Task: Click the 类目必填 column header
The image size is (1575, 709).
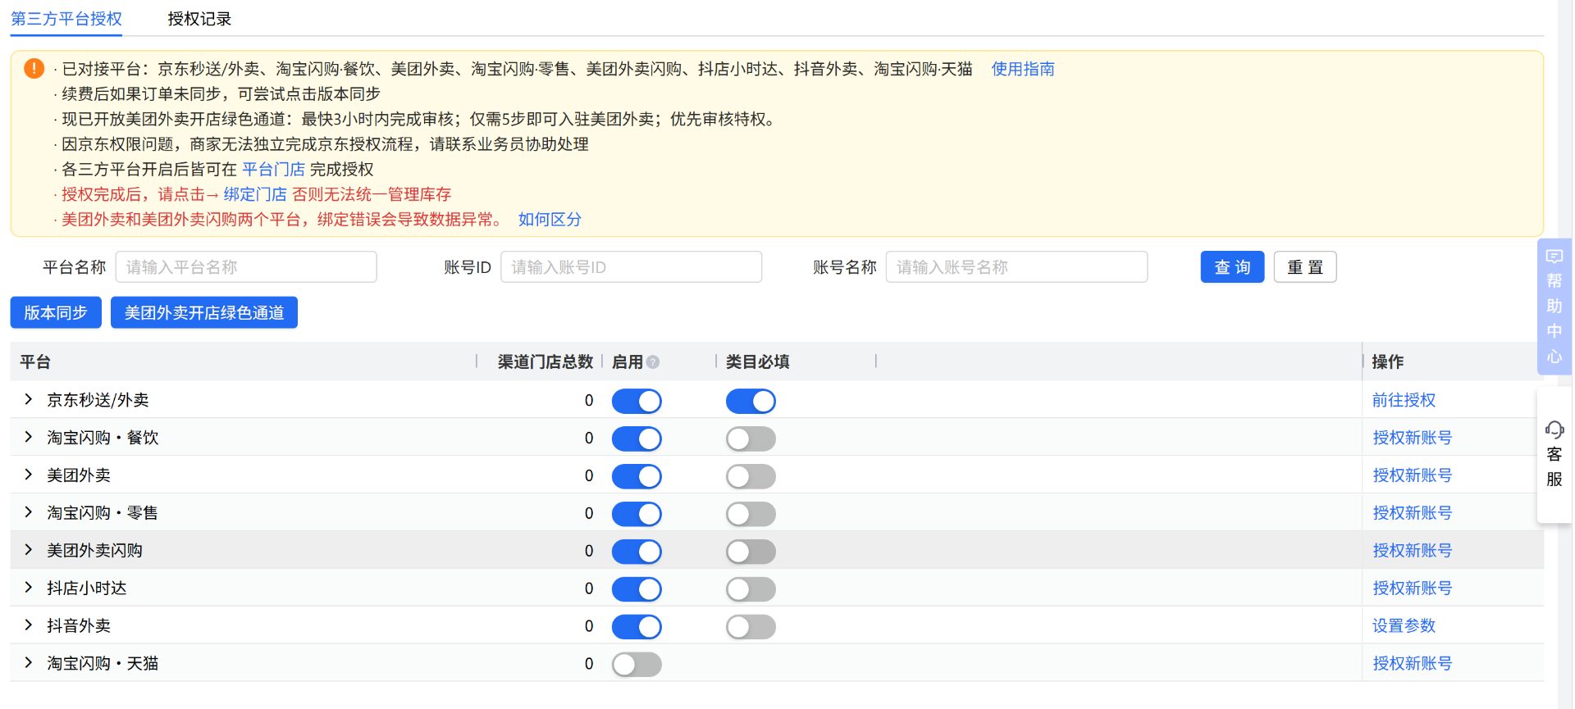Action: pyautogui.click(x=757, y=362)
